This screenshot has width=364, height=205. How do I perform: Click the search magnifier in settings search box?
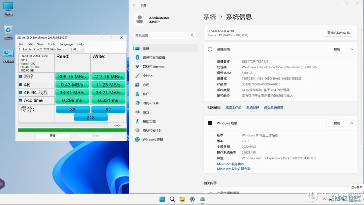(x=192, y=35)
